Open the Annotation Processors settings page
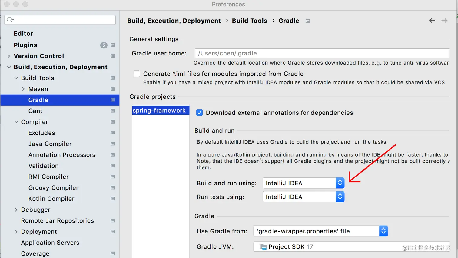This screenshot has width=458, height=258. point(62,155)
